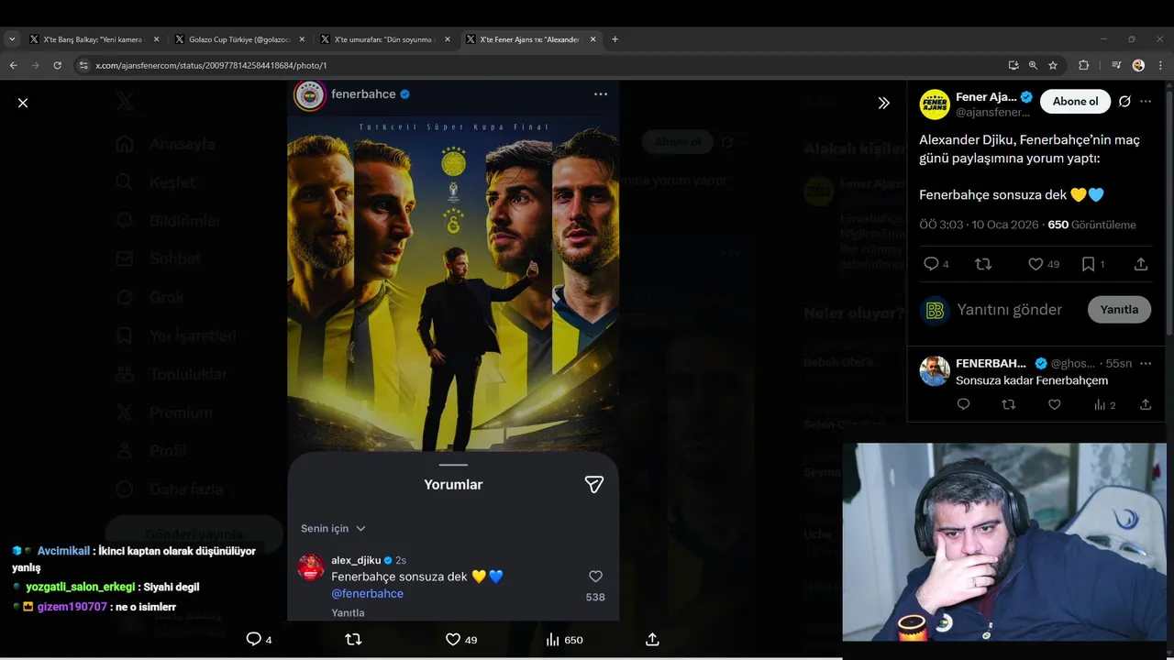Go back with the browser back arrow
The width and height of the screenshot is (1174, 660).
click(13, 65)
